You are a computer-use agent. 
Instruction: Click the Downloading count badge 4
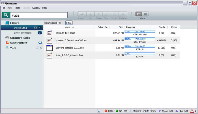point(40,28)
